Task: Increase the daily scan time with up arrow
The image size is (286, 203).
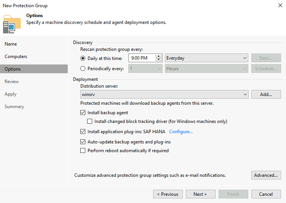Action: pyautogui.click(x=159, y=56)
